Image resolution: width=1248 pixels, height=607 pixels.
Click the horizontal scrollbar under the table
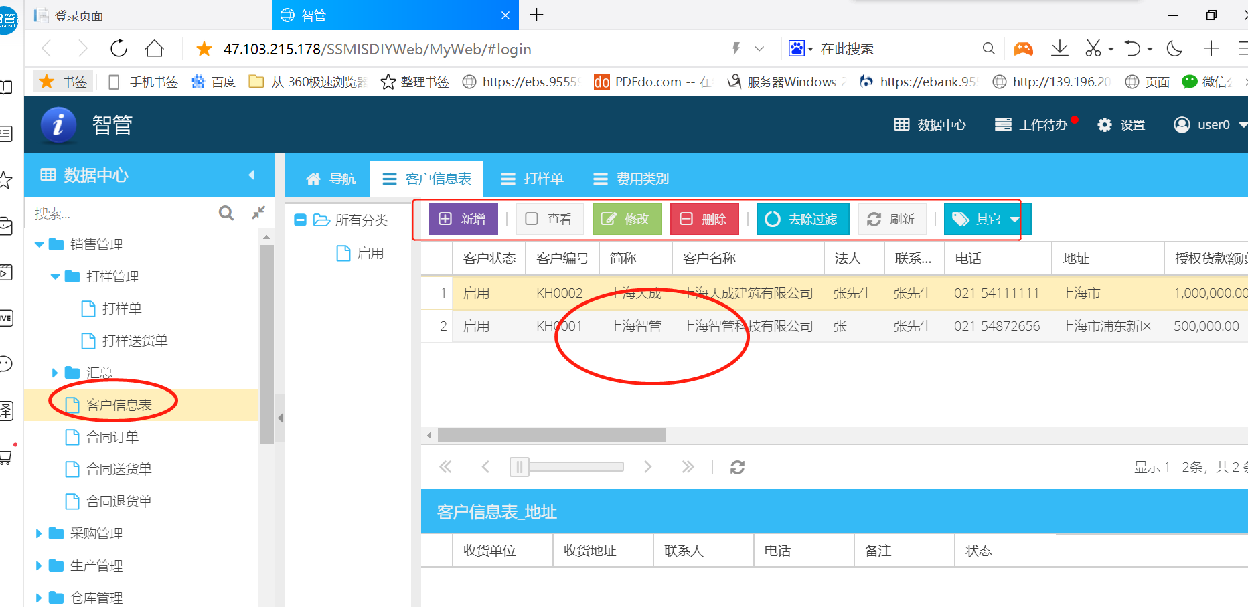click(x=552, y=436)
